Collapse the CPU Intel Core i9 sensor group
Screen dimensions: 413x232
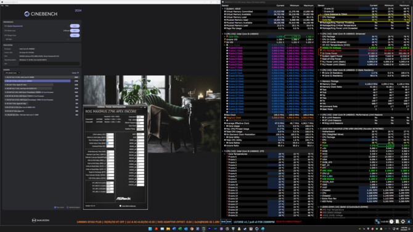(223, 34)
